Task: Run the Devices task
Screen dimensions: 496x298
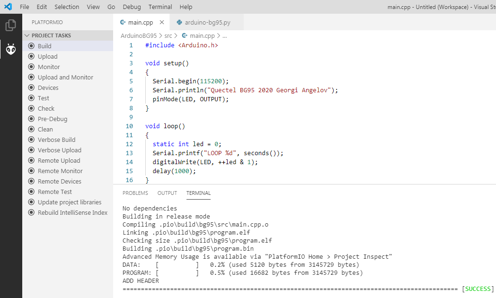Action: 68,88
